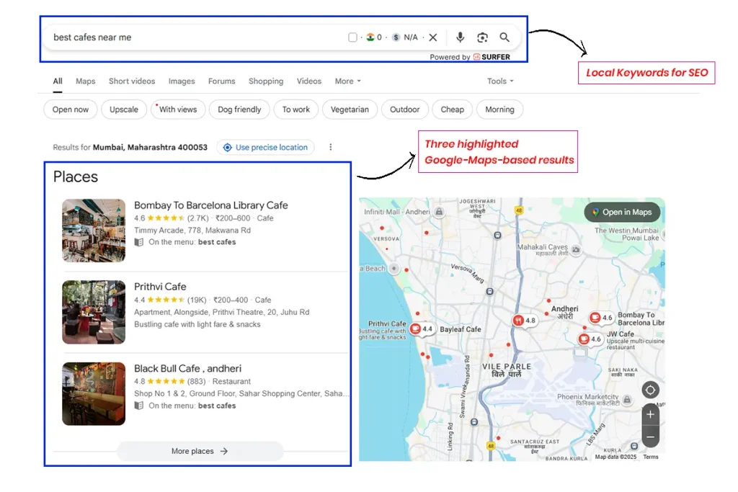Open the Forums tab

click(x=222, y=81)
